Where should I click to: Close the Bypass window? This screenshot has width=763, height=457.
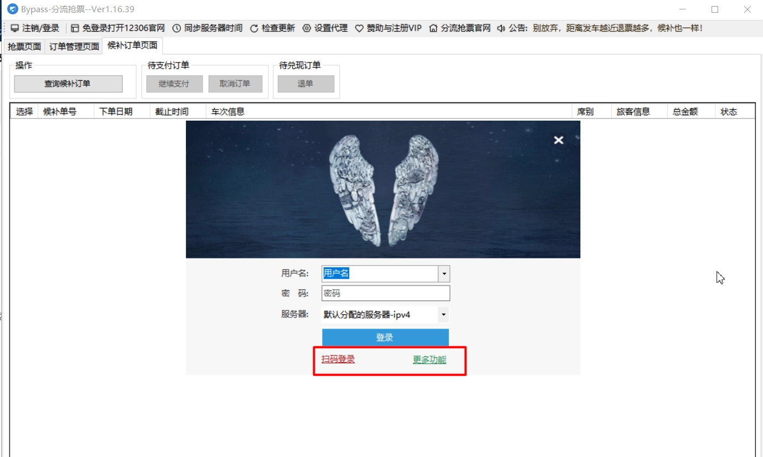click(747, 9)
